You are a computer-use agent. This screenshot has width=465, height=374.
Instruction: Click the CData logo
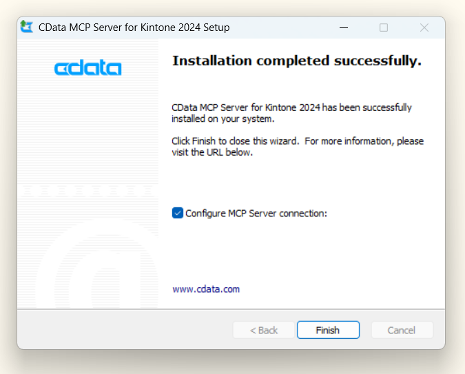coord(87,67)
